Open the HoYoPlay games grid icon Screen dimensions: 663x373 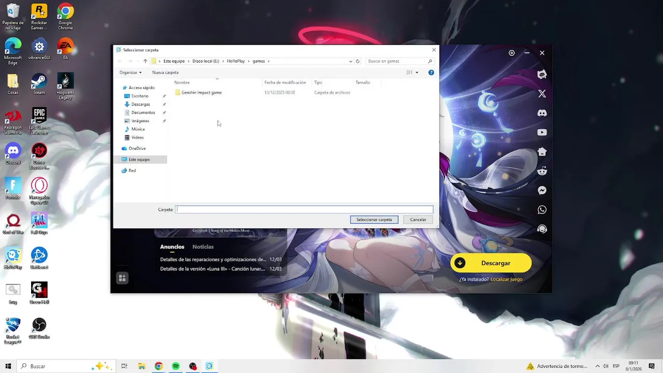point(122,278)
